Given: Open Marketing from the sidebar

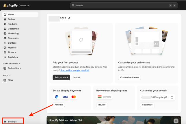Looking at the screenshot, I should pos(13,34).
